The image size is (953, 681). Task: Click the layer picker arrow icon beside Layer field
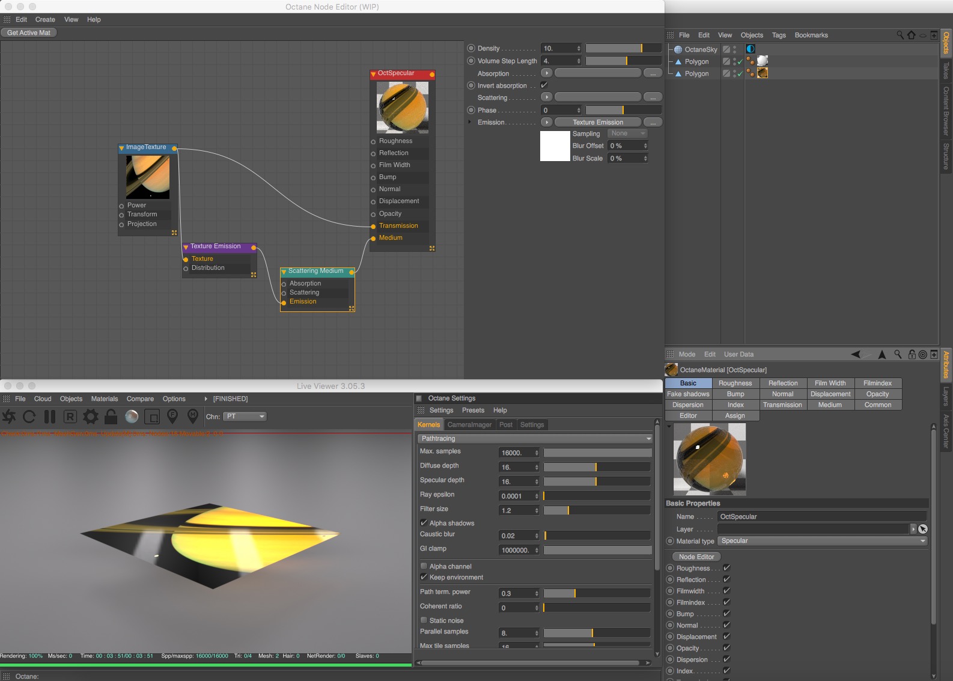click(923, 529)
